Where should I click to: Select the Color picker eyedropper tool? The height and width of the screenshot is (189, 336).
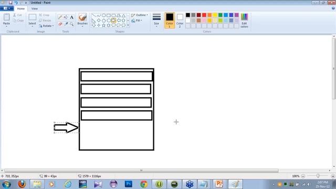pyautogui.click(x=66, y=24)
